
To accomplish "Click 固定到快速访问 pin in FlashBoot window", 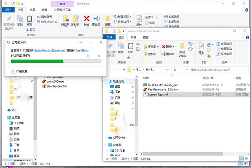I will click(9, 23).
